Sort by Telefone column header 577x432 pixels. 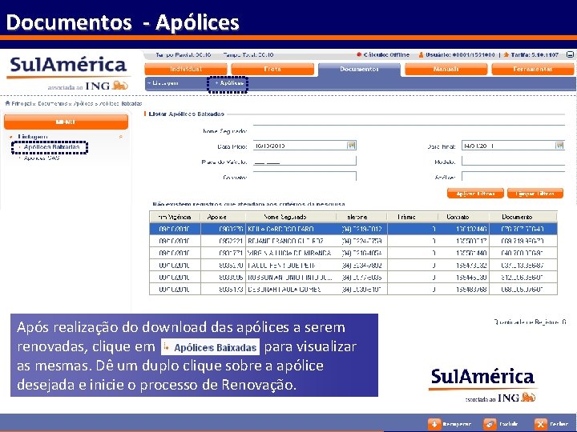361,217
